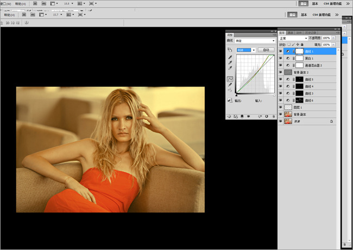The width and height of the screenshot is (353, 250).
Task: Click the black point slider under the curve
Action: (236, 95)
